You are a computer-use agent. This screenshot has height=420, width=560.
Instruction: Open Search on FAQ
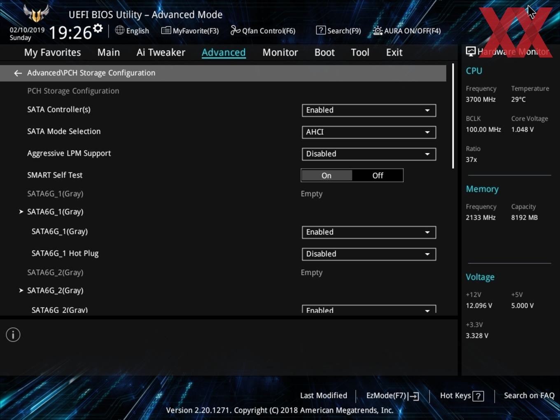point(529,396)
